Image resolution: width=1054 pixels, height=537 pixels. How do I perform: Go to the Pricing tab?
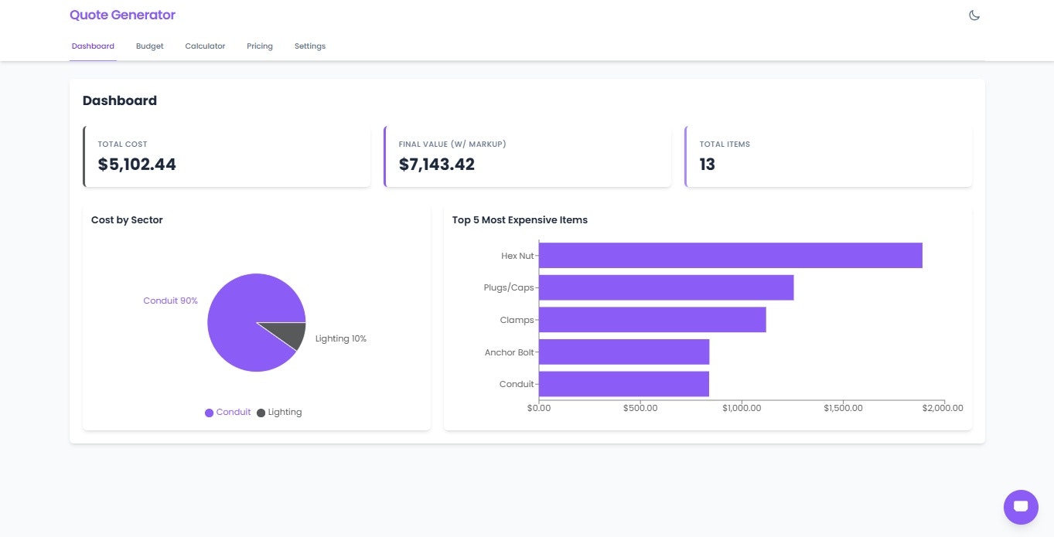[x=259, y=46]
